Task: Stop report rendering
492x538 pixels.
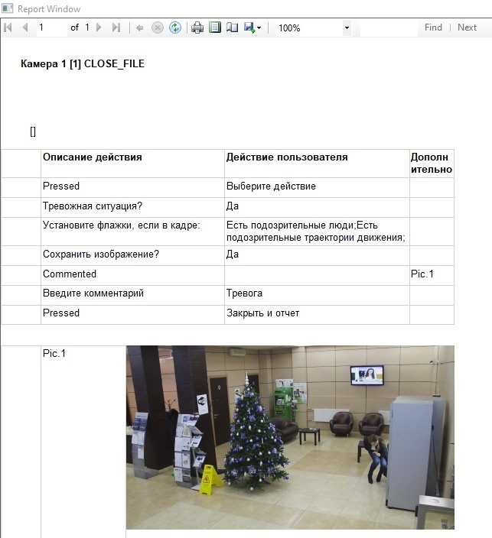Action: pos(158,28)
